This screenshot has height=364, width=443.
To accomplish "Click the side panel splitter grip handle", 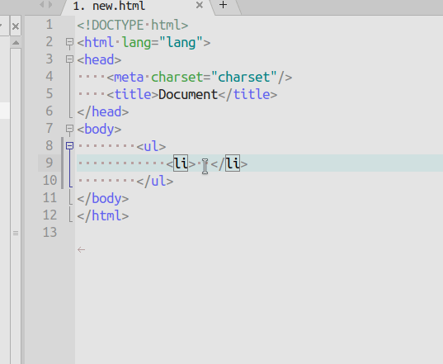I will click(16, 233).
